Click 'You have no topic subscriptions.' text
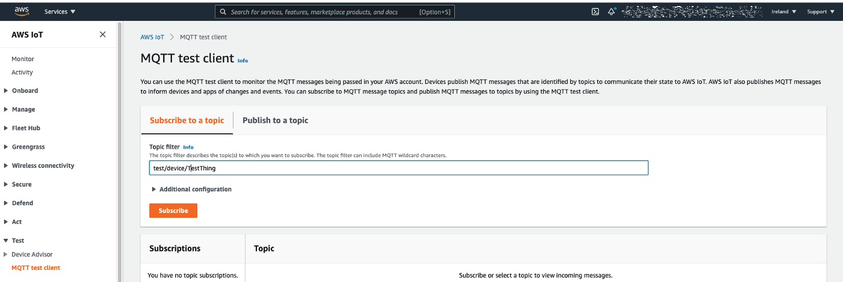Image resolution: width=843 pixels, height=282 pixels. pyautogui.click(x=193, y=275)
